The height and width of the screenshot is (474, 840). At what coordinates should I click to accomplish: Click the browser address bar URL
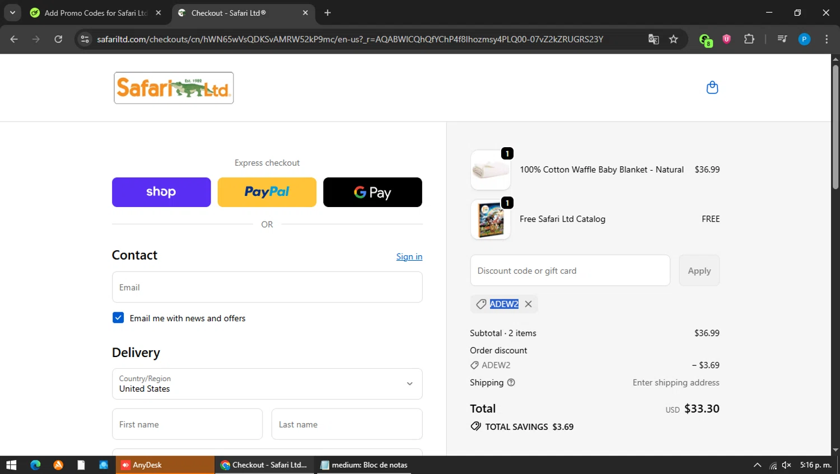[350, 39]
